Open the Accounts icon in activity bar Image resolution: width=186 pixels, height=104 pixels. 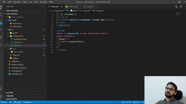(x=1, y=89)
